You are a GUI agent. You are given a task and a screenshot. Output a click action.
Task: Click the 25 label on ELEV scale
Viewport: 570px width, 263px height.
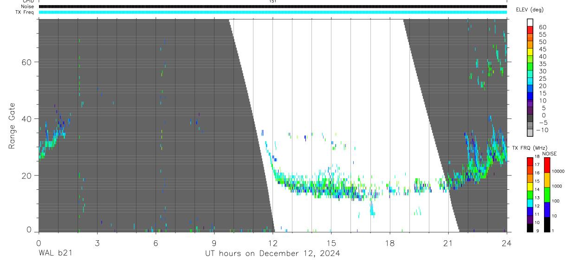point(542,79)
